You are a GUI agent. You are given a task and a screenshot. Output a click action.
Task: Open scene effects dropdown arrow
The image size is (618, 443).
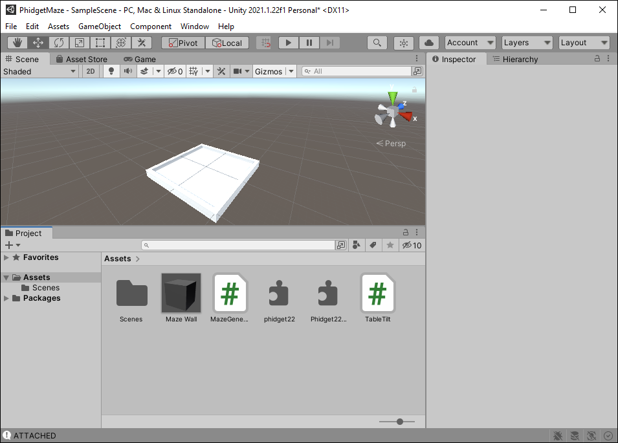[159, 71]
